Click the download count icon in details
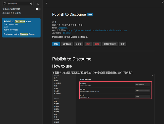Viewport: 164px width, 124px height. 53,22
